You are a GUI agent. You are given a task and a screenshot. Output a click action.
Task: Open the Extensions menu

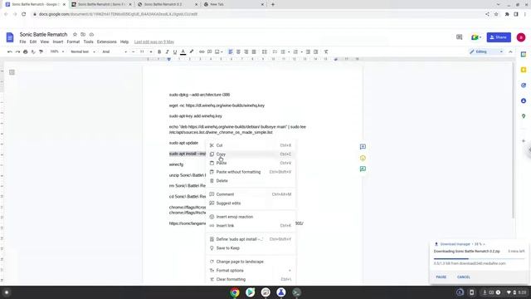(x=107, y=42)
